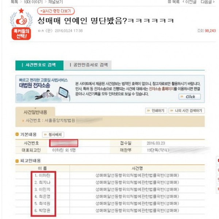
Task: Navigate to 이전글 previous post
Action: click(189, 2)
